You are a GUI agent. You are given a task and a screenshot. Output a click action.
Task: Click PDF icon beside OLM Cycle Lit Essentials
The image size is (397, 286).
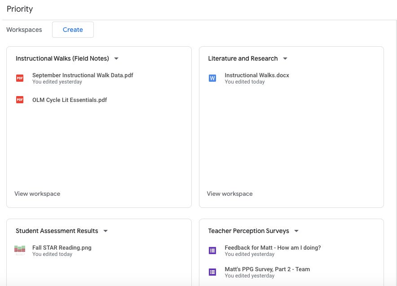click(20, 100)
